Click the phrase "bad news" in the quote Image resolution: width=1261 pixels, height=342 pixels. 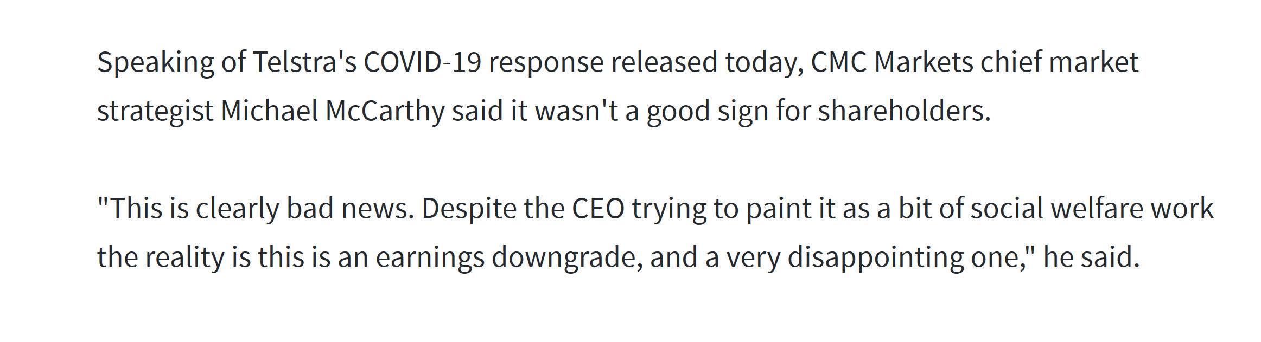coord(347,209)
